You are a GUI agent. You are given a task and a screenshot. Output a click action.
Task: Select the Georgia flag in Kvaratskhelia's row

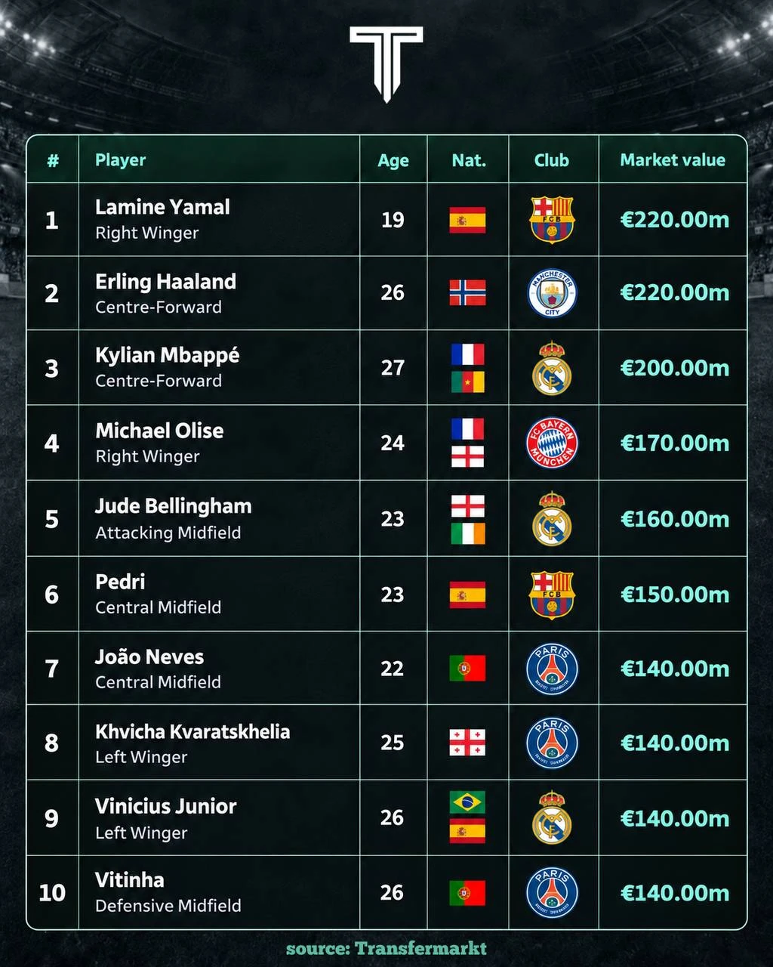pos(467,743)
